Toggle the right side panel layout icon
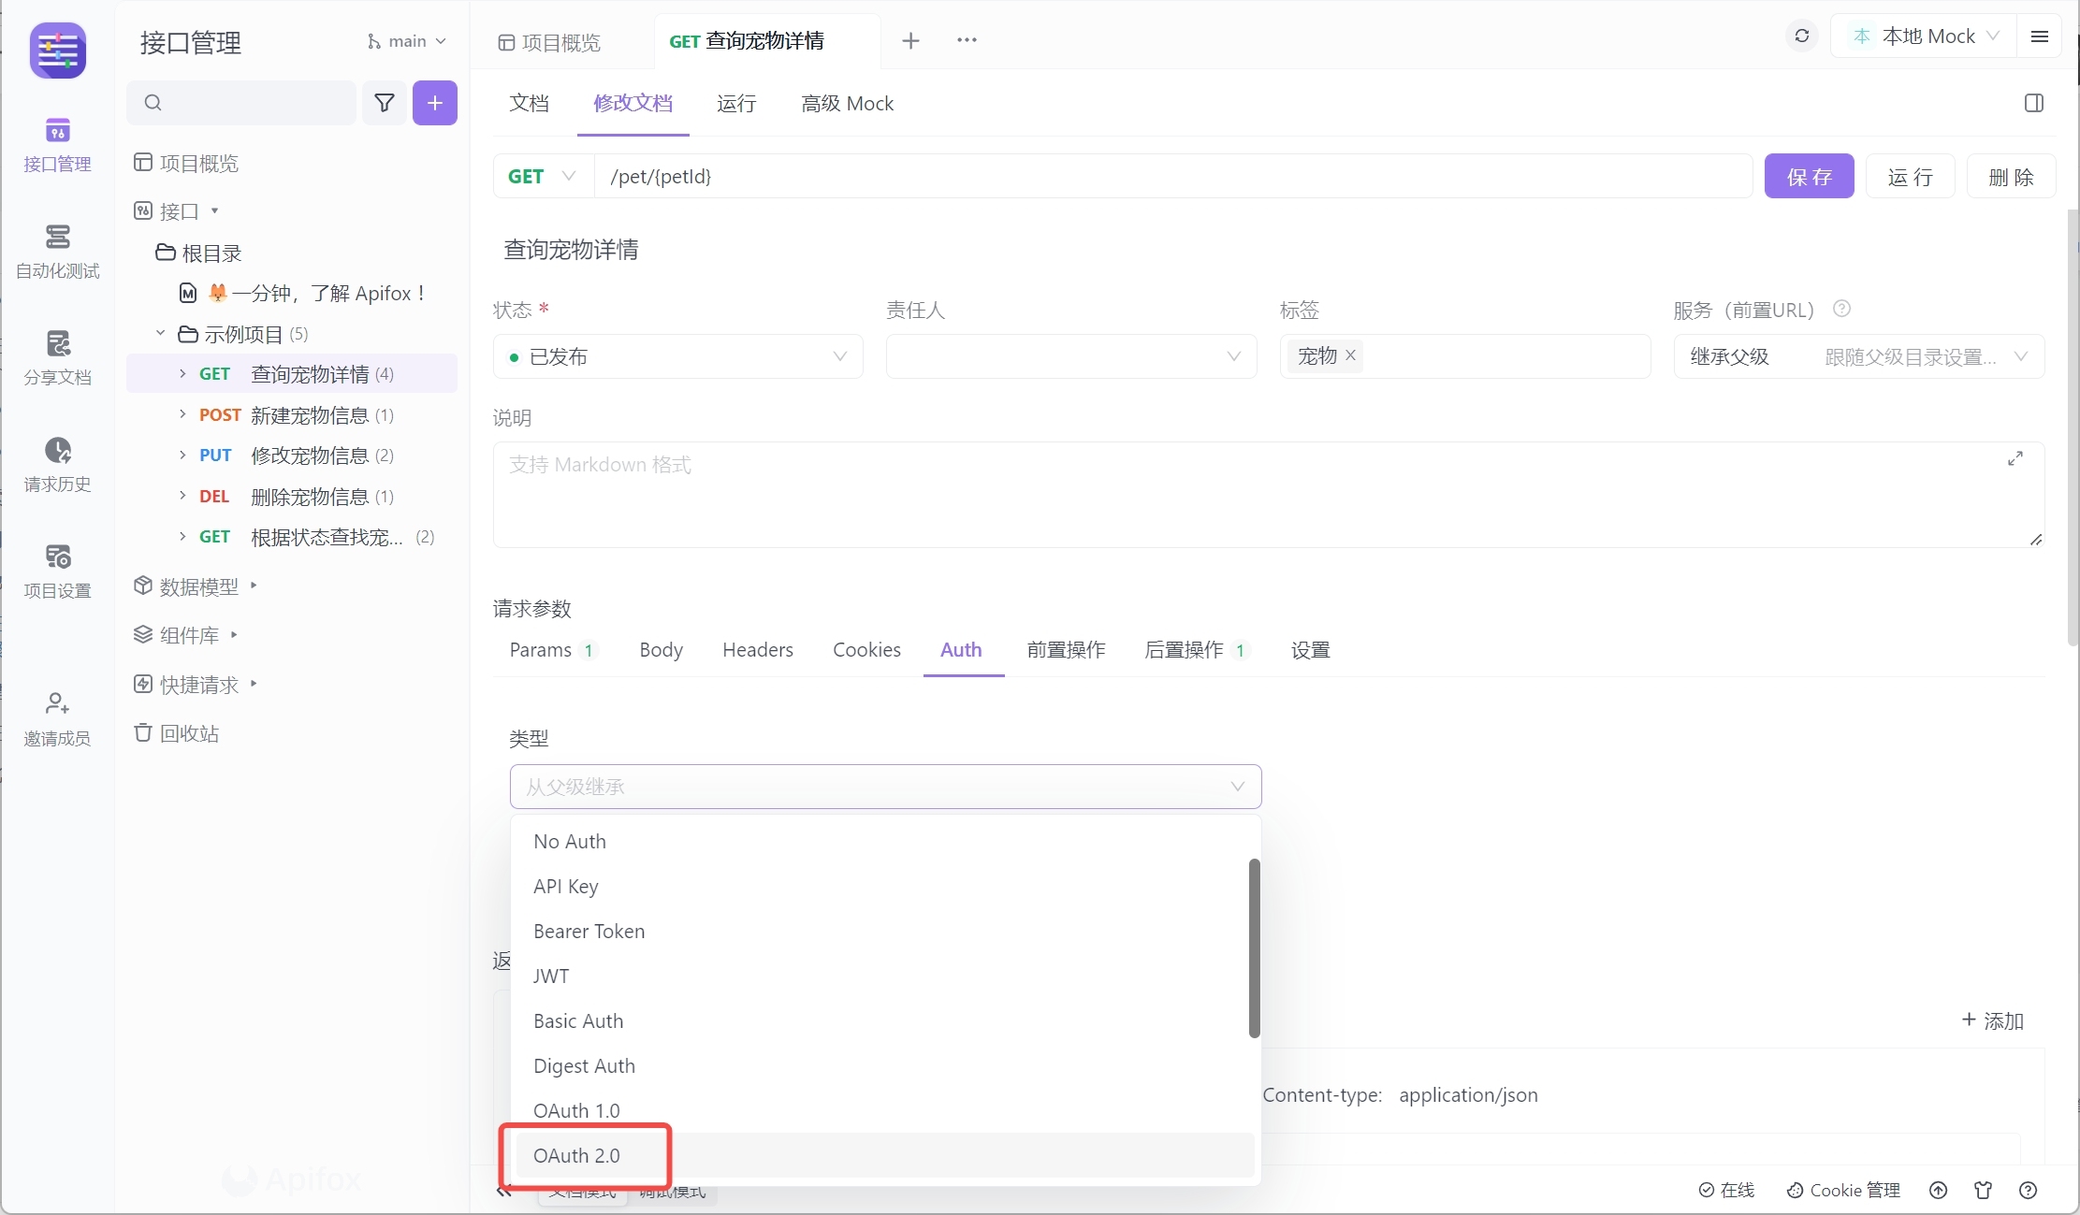 pos(2032,103)
